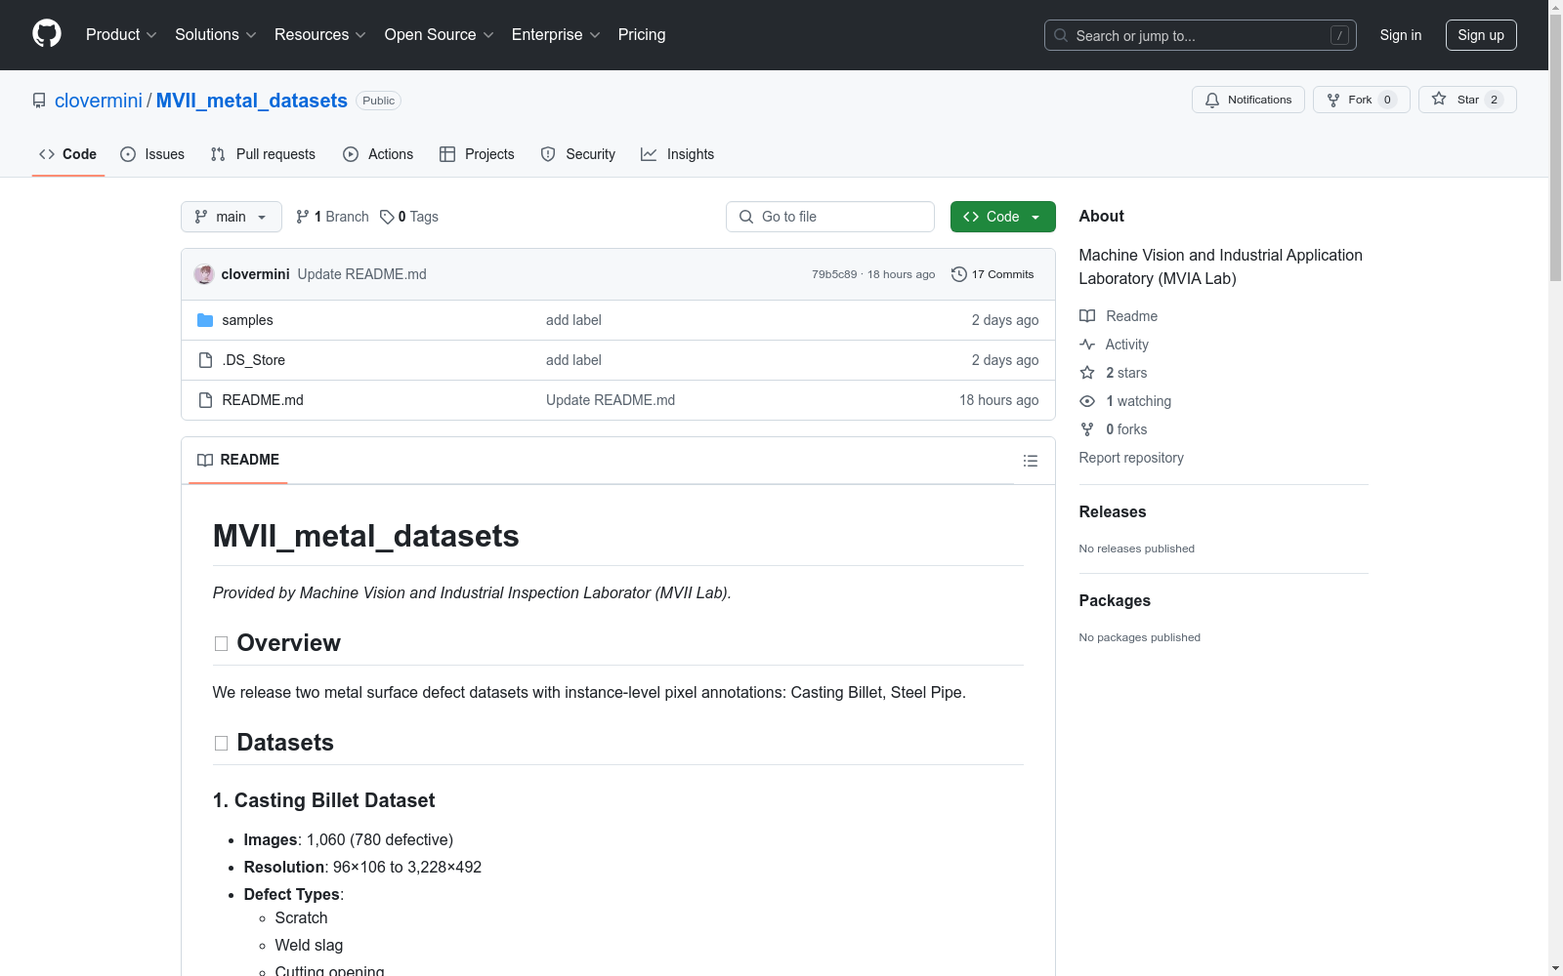
Task: Click the Notifications bell button
Action: 1247,100
